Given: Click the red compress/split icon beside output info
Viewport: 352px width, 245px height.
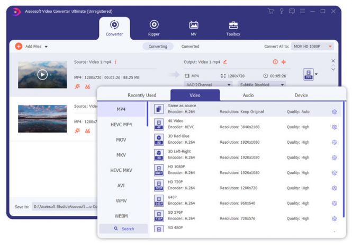Looking at the screenshot, I should (284, 62).
